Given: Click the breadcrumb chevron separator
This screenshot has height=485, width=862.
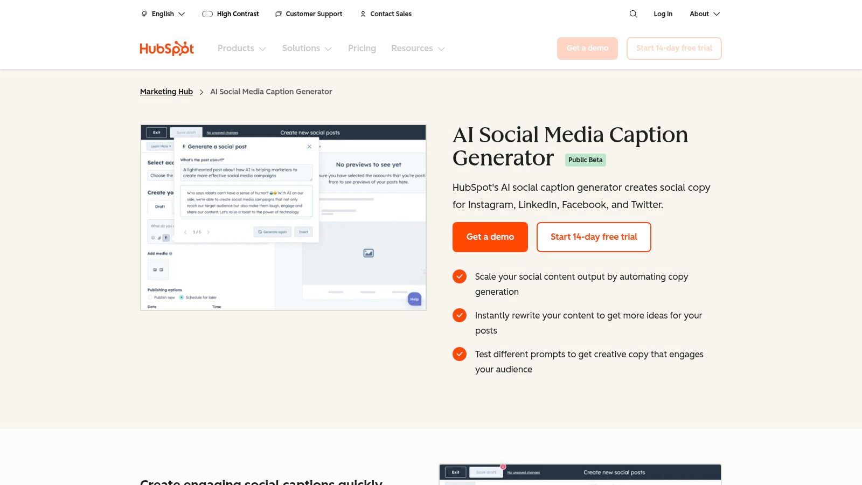Looking at the screenshot, I should [x=201, y=92].
